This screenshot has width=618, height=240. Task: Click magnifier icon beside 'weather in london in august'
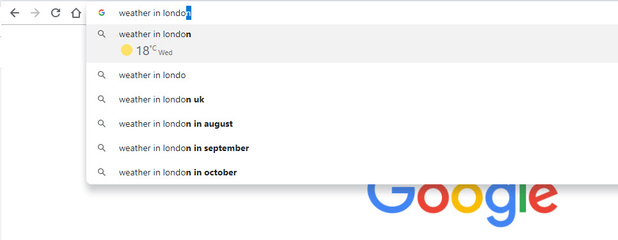102,124
